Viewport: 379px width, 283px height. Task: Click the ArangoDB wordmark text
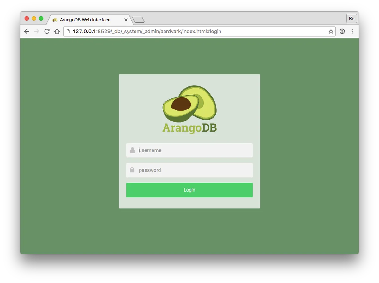tap(189, 128)
